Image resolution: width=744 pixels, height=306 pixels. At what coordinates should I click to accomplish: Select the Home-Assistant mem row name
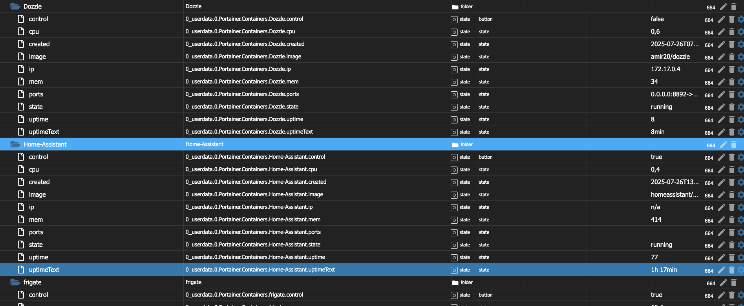coord(36,220)
